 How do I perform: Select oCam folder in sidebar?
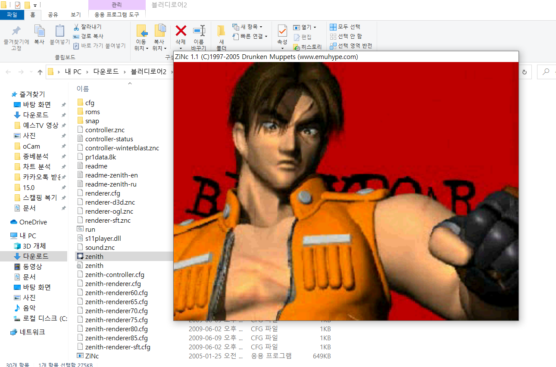click(31, 146)
